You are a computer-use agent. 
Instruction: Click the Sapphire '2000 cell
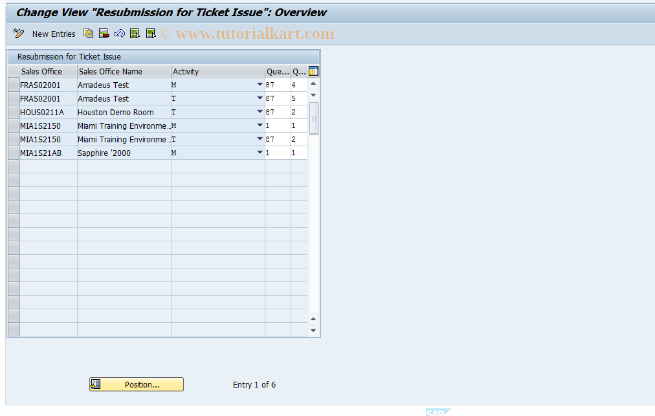[x=124, y=153]
